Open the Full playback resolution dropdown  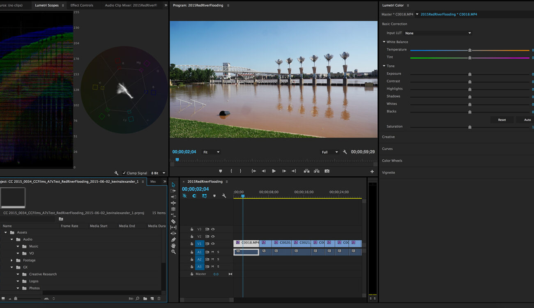click(x=329, y=152)
